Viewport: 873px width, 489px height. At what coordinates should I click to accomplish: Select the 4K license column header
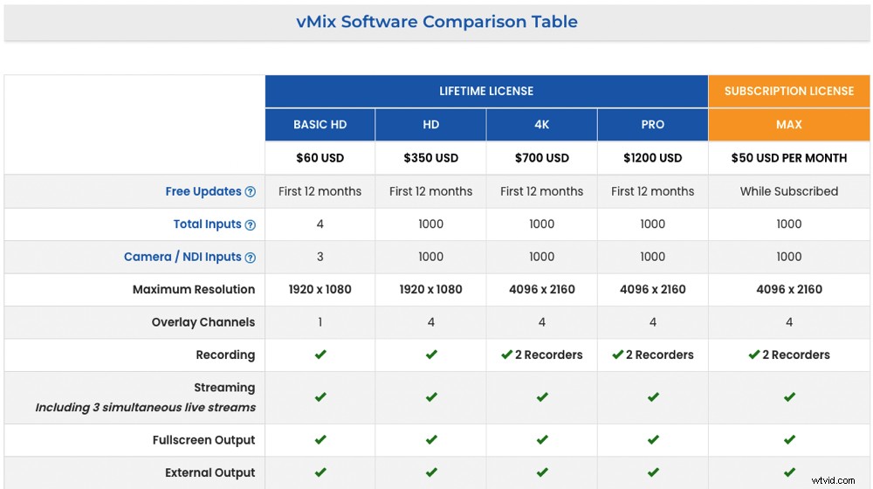point(542,125)
